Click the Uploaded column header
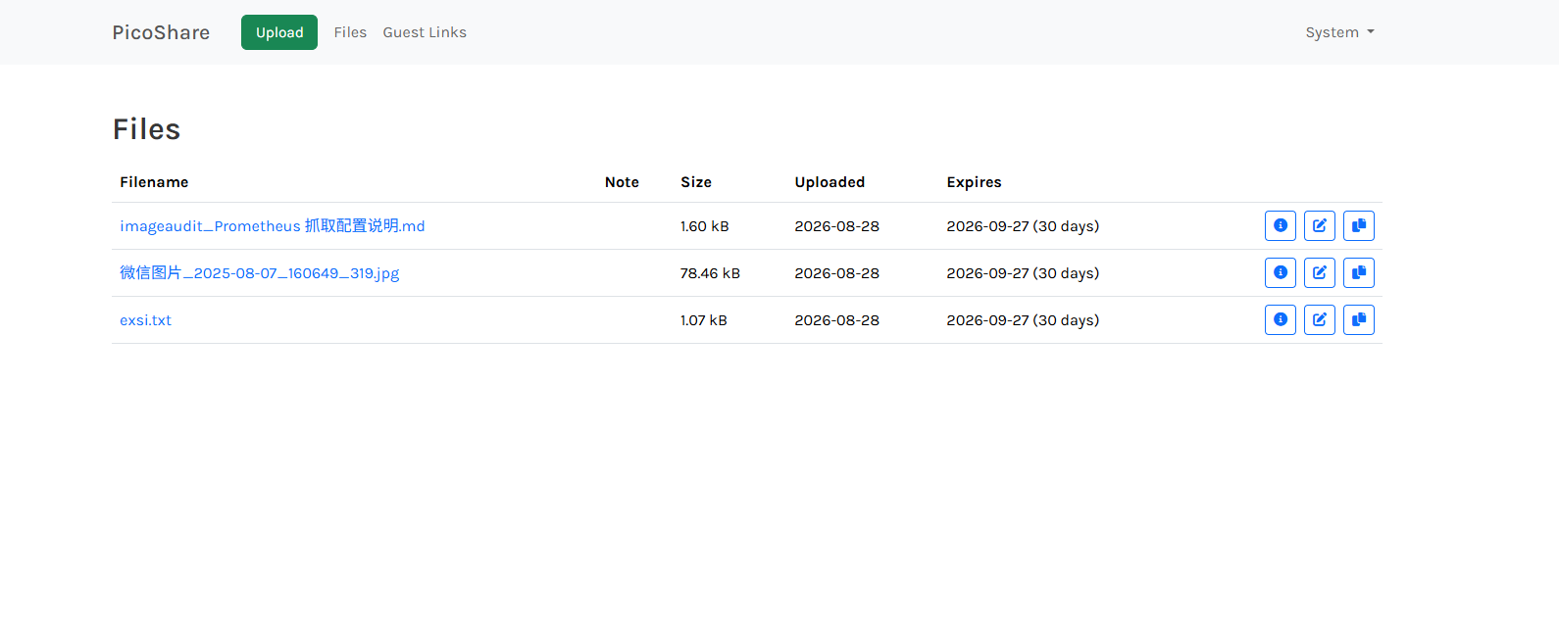This screenshot has width=1559, height=624. pos(830,182)
